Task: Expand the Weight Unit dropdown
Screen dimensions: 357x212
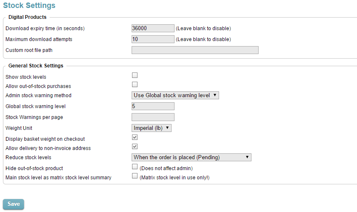Action: click(151, 128)
